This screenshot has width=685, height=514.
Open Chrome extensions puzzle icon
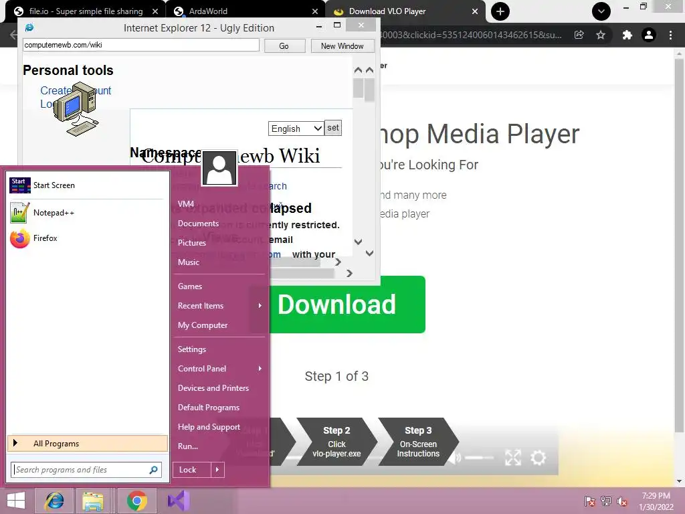click(627, 35)
